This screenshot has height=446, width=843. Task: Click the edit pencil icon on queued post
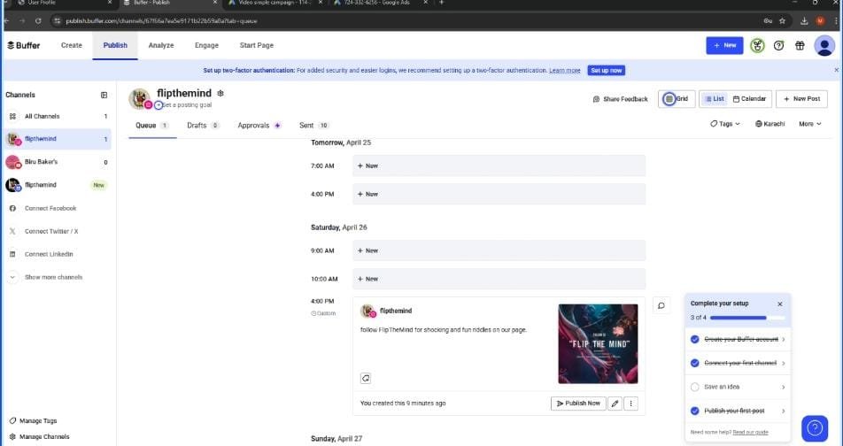click(615, 404)
